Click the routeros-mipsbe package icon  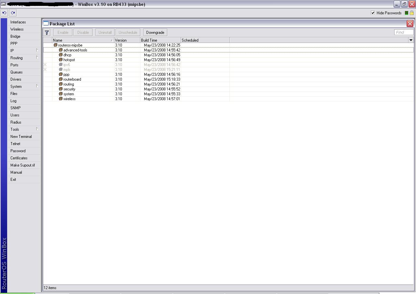point(55,45)
